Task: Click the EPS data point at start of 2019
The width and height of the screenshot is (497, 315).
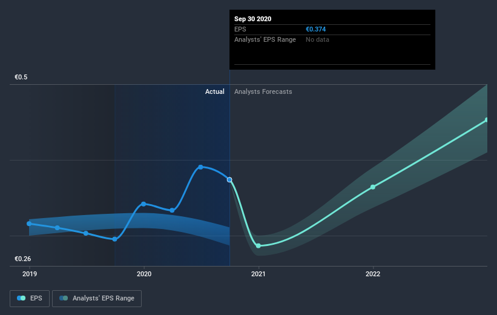Action: pyautogui.click(x=29, y=224)
